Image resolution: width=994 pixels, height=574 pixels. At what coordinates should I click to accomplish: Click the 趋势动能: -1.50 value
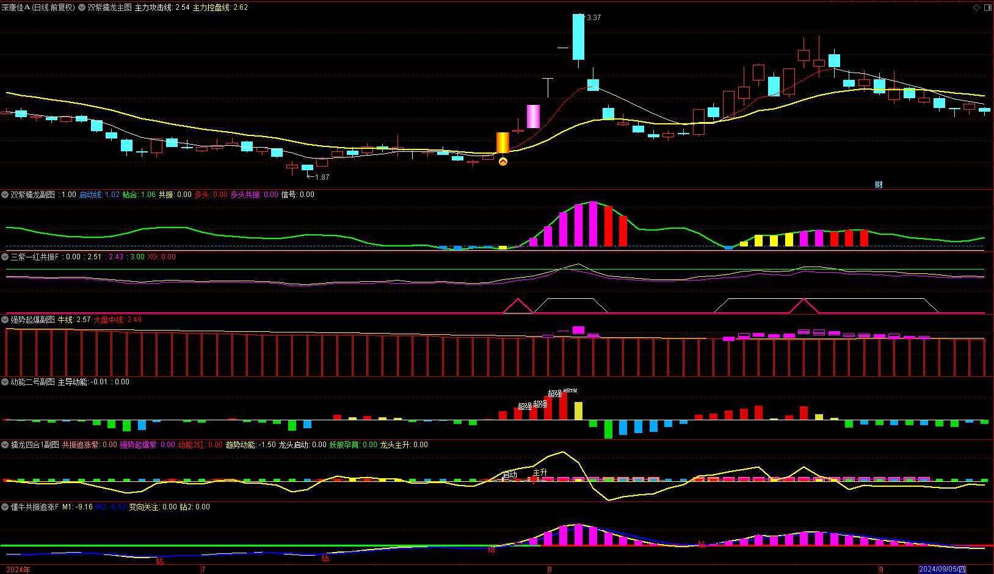point(251,445)
